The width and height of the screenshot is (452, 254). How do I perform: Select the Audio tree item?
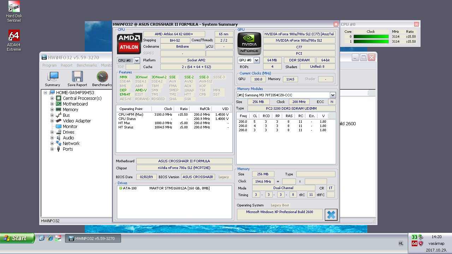pos(68,138)
